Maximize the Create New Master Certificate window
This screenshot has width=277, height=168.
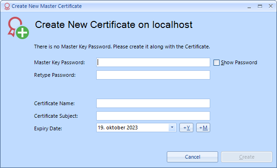[260, 7]
